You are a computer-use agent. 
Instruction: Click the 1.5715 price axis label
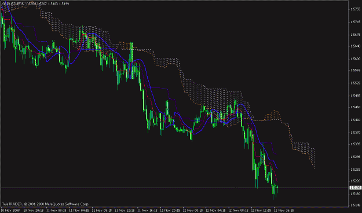coord(356,22)
